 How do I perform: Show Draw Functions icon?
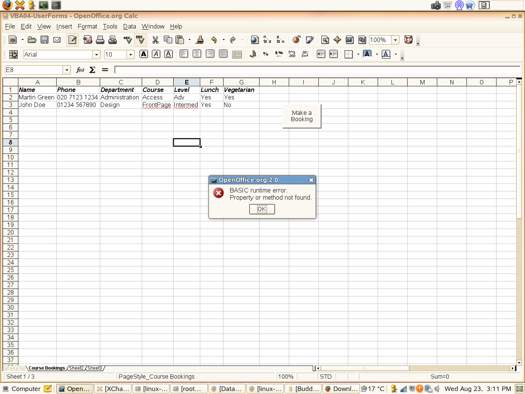pos(309,40)
